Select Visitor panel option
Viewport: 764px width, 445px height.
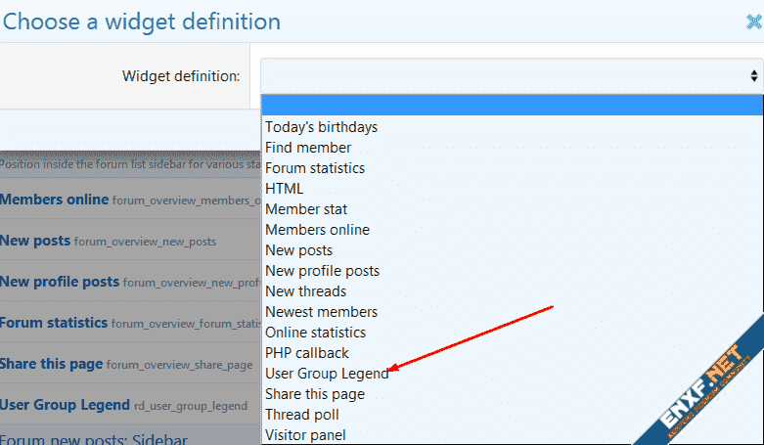(x=305, y=435)
